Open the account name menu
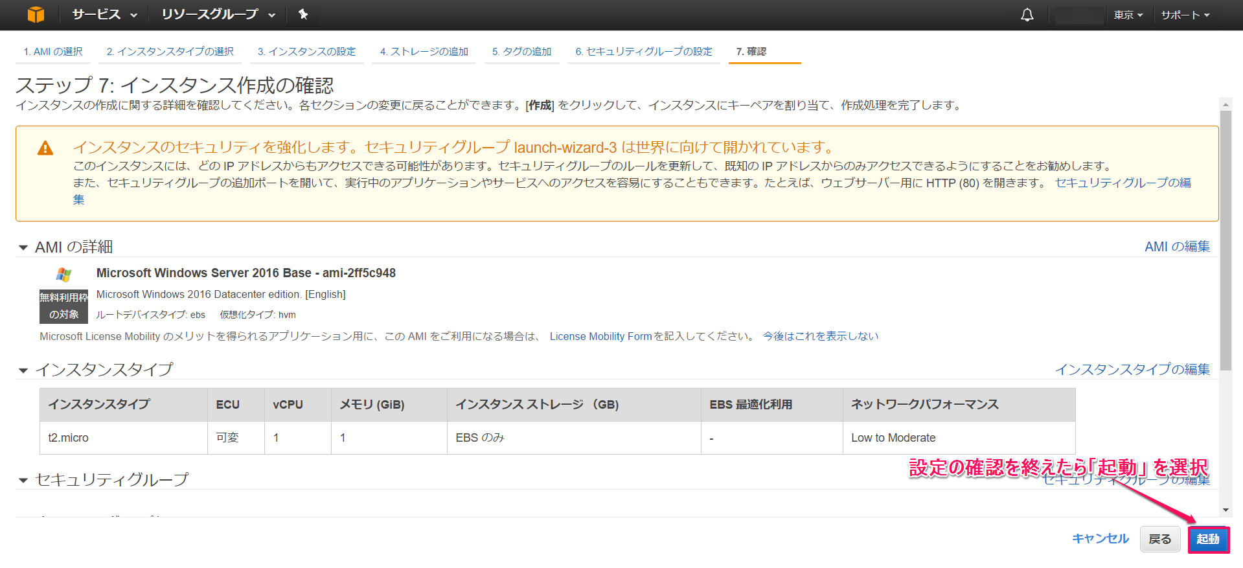Viewport: 1243px width, 568px height. (1079, 15)
